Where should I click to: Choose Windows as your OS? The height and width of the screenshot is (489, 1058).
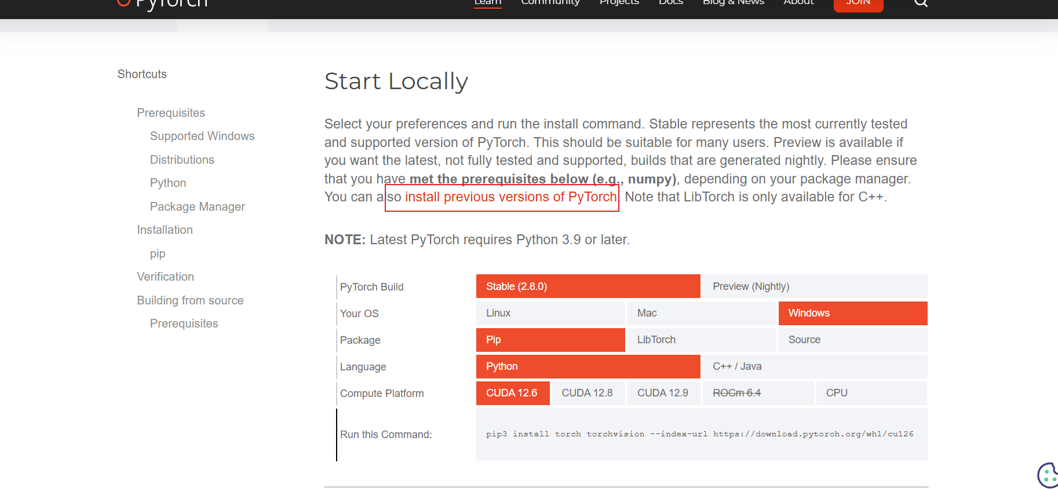853,313
